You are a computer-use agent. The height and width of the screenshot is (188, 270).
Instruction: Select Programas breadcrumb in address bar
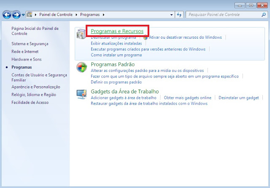click(x=90, y=15)
